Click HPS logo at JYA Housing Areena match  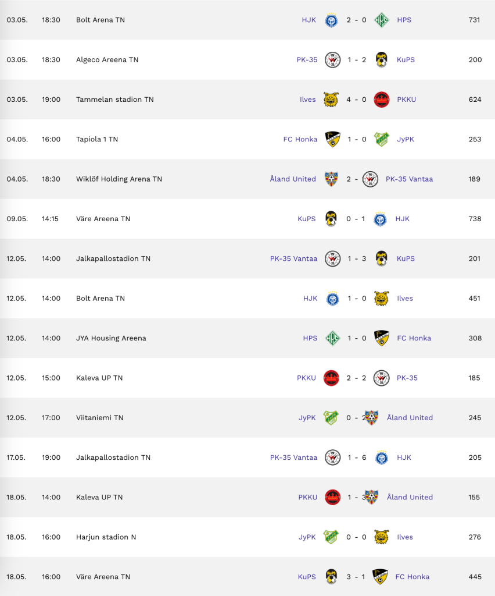click(332, 338)
